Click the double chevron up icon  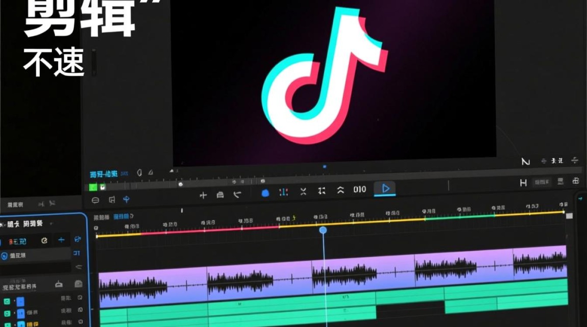click(x=341, y=190)
